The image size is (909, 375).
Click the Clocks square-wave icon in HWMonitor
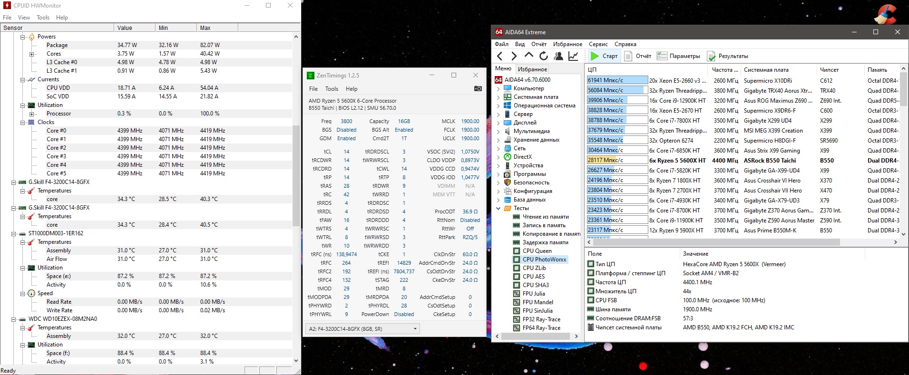pyautogui.click(x=31, y=122)
